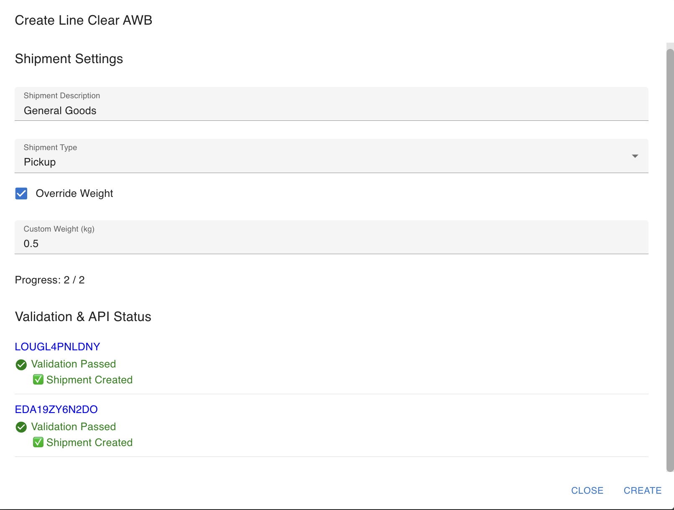The width and height of the screenshot is (674, 510).
Task: Click the Validation & API Status heading
Action: coord(83,317)
